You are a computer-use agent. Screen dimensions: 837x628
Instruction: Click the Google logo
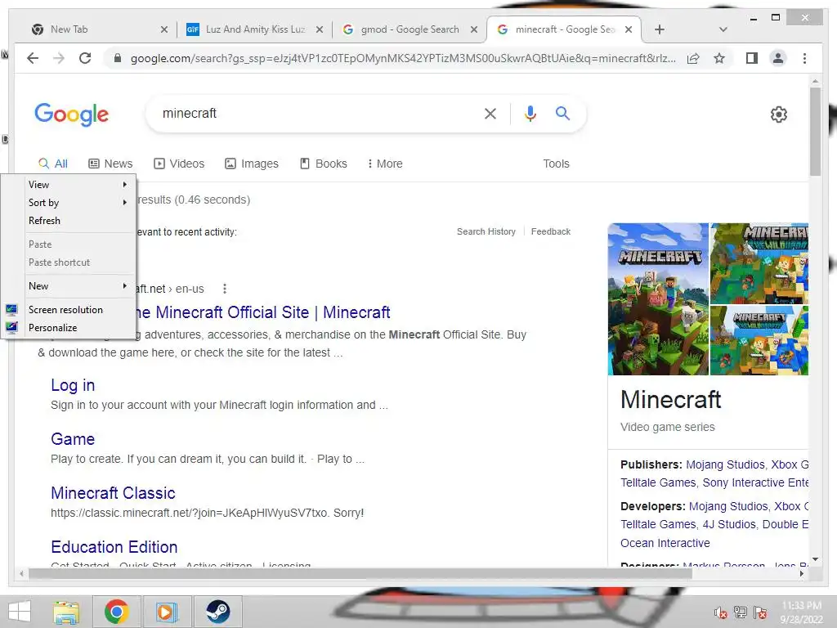(x=72, y=114)
